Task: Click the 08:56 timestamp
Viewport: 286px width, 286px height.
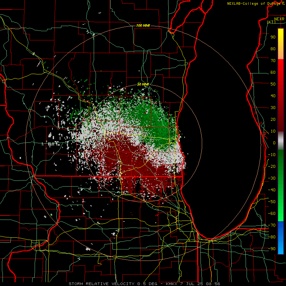Action: pyautogui.click(x=213, y=284)
